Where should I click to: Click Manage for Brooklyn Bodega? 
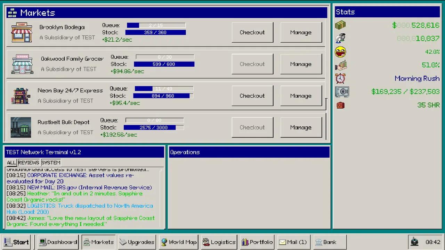click(301, 32)
